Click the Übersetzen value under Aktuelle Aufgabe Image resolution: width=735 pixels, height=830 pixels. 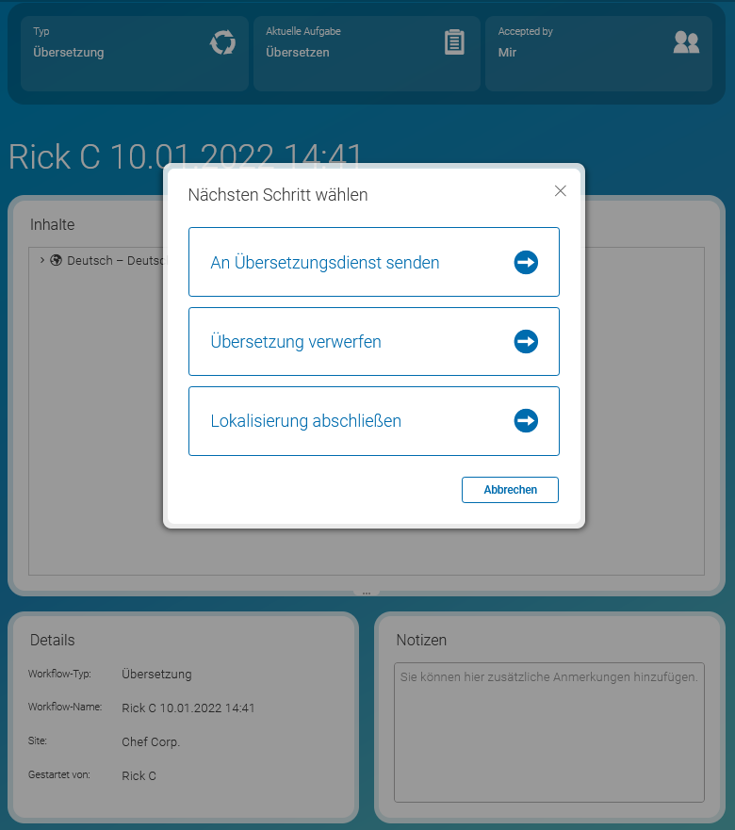(298, 53)
